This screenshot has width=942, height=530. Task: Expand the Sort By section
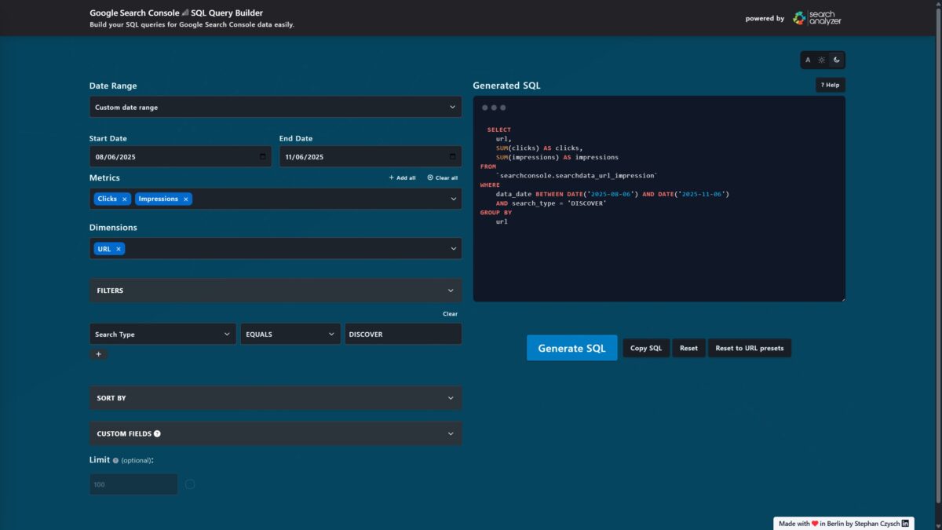[x=275, y=398]
